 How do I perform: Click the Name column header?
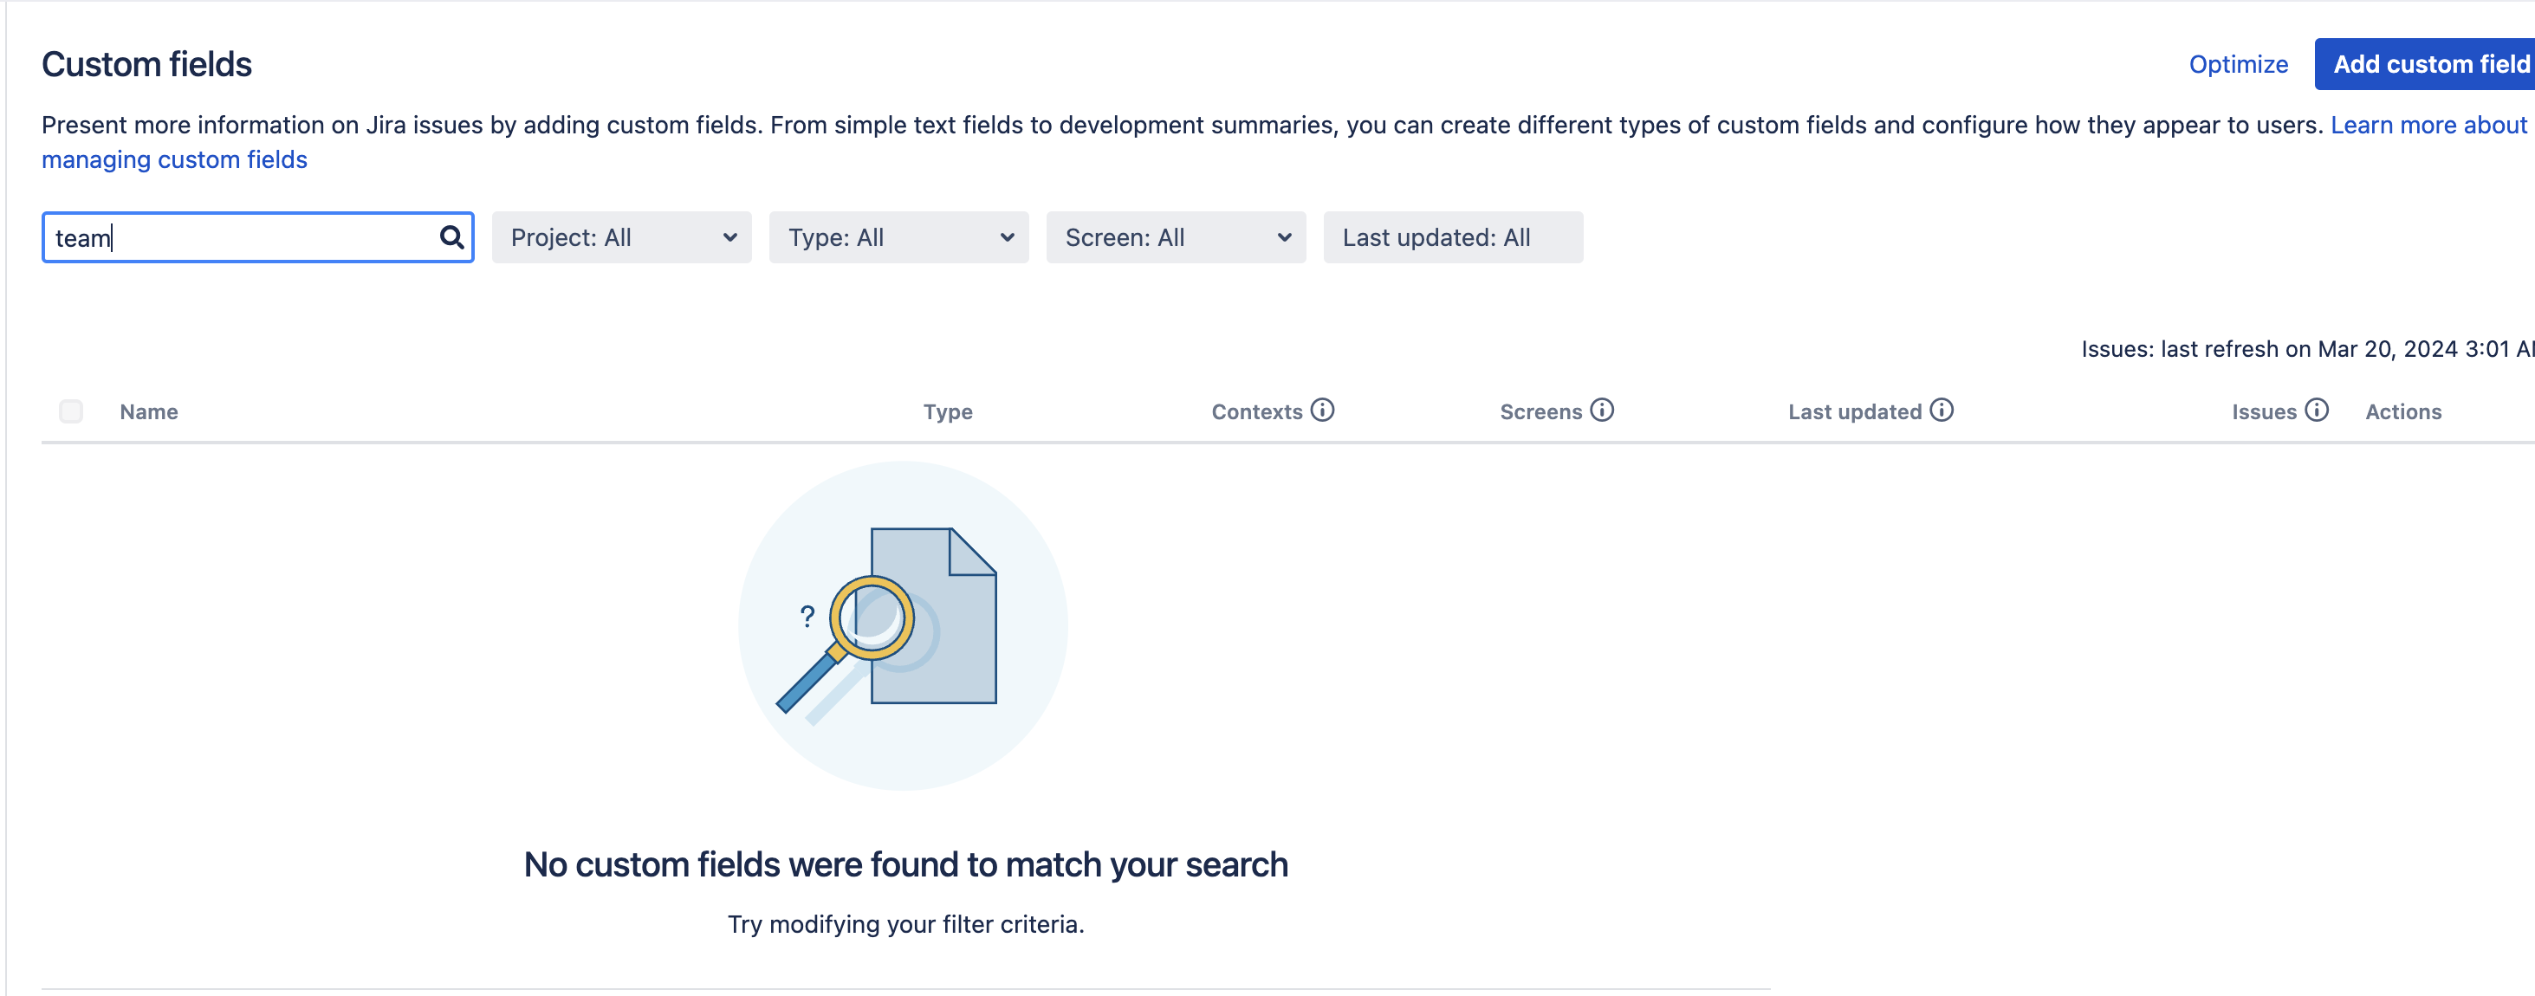pos(149,412)
